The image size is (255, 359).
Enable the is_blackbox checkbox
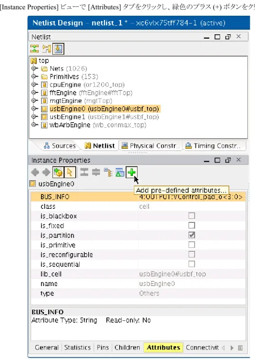coord(192,215)
